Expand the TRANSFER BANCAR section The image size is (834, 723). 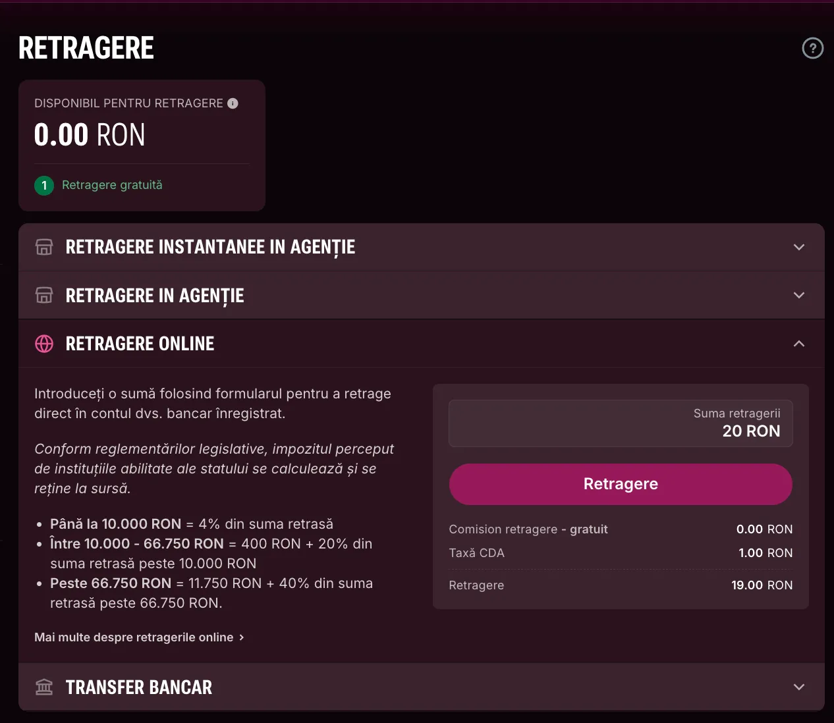798,687
